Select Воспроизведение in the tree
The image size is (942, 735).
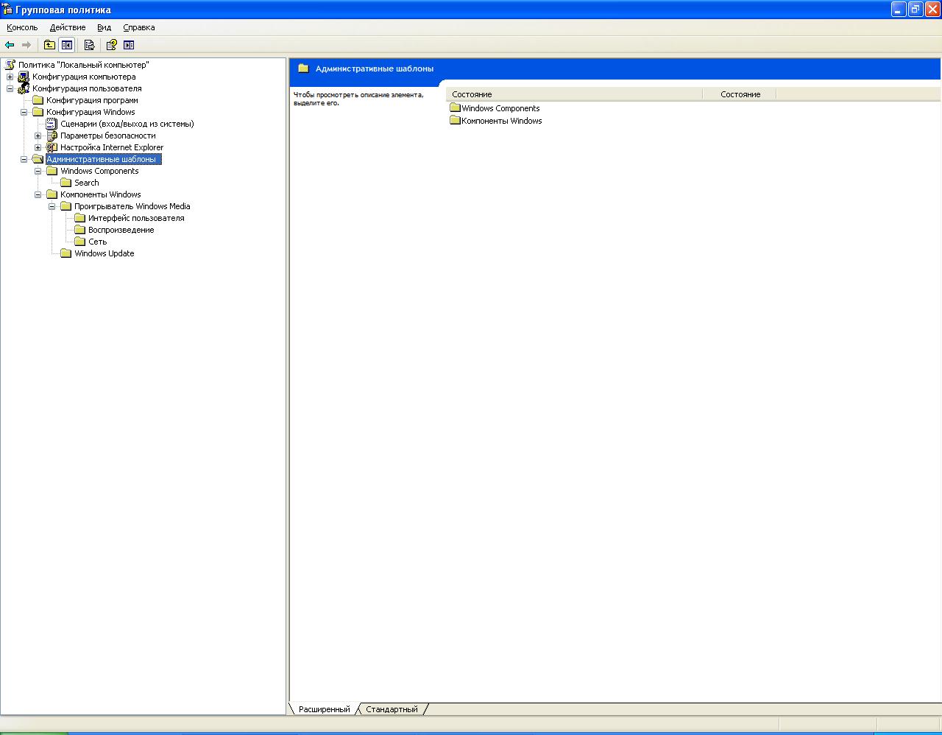click(x=121, y=230)
